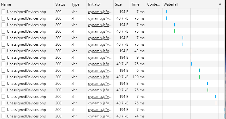226x119 pixels.
Task: Click the 40.7 kB size in the 139 ms row
Action: coord(122,77)
